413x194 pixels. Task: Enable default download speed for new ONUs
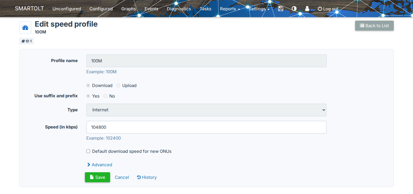pyautogui.click(x=88, y=151)
